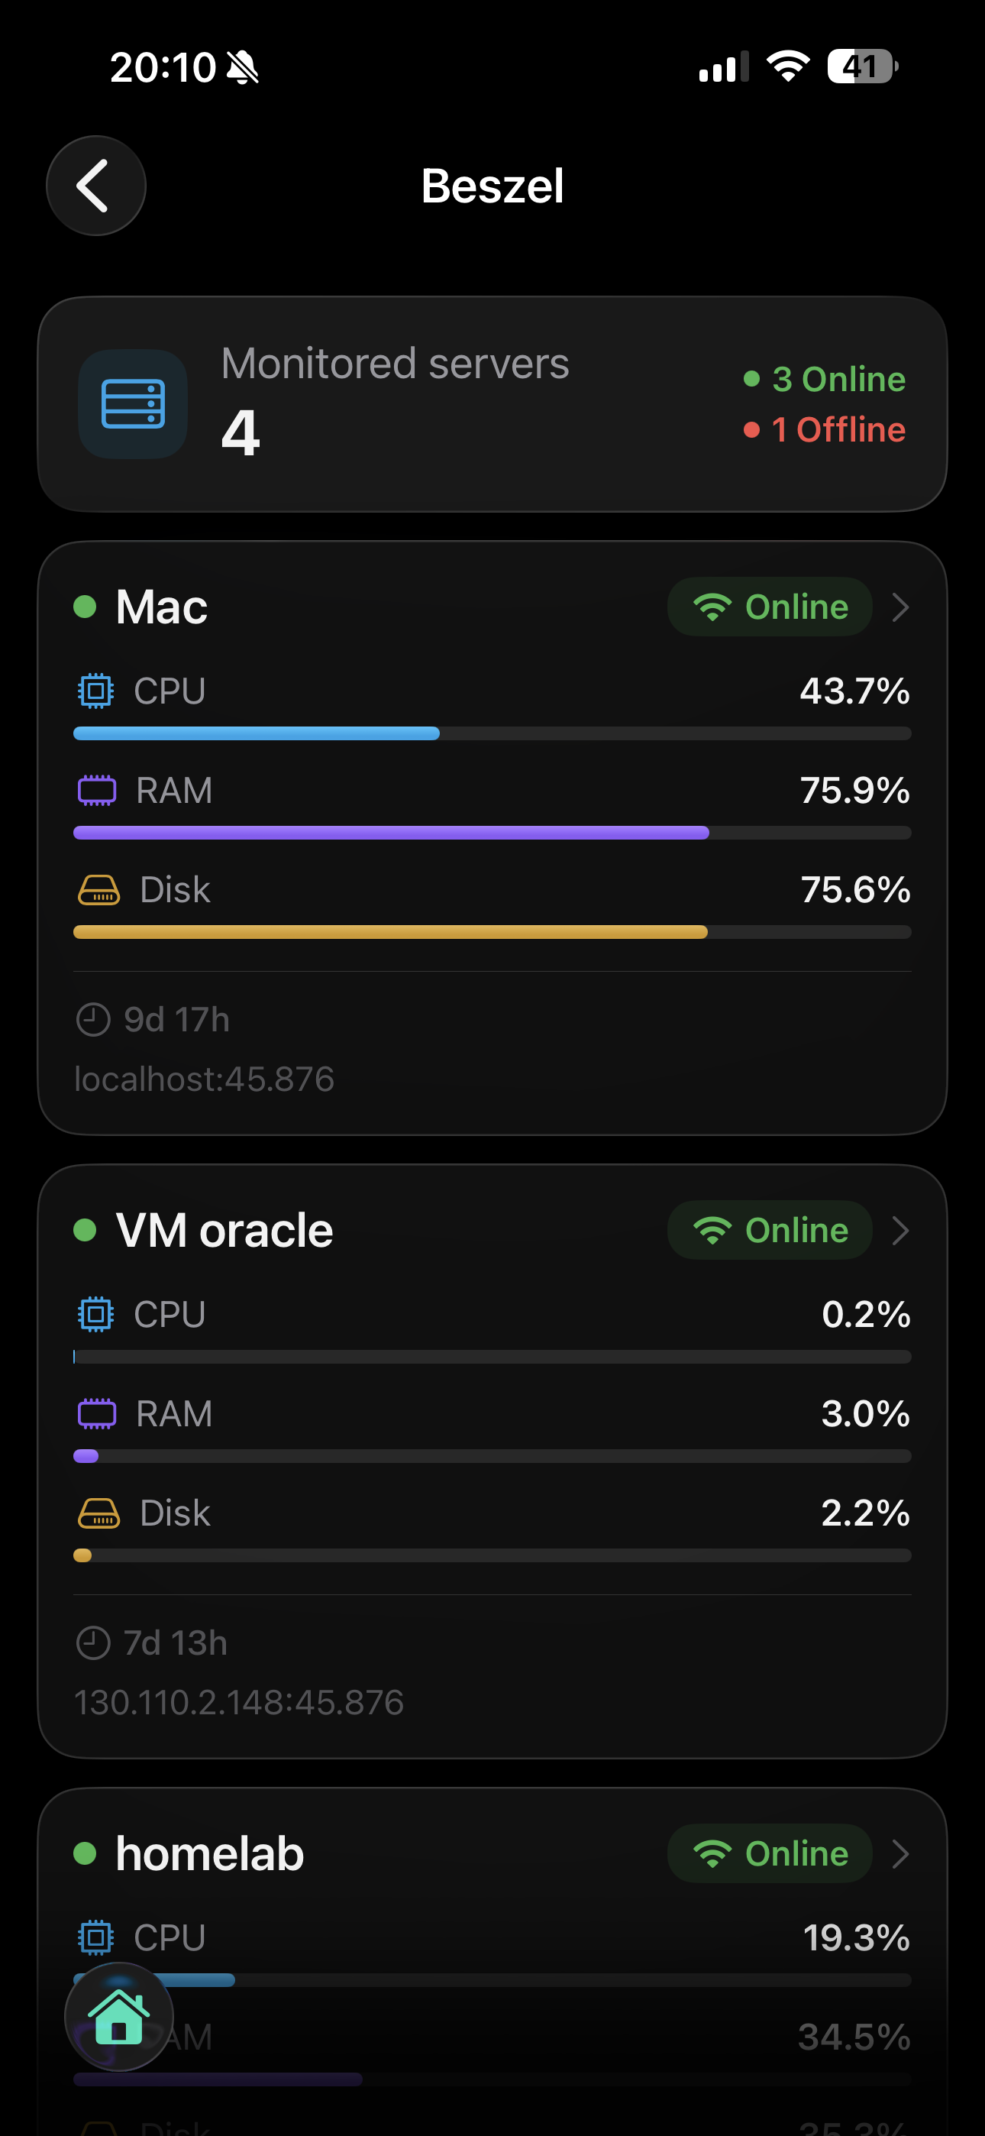Expand homelab server with its chevron

tap(900, 1854)
